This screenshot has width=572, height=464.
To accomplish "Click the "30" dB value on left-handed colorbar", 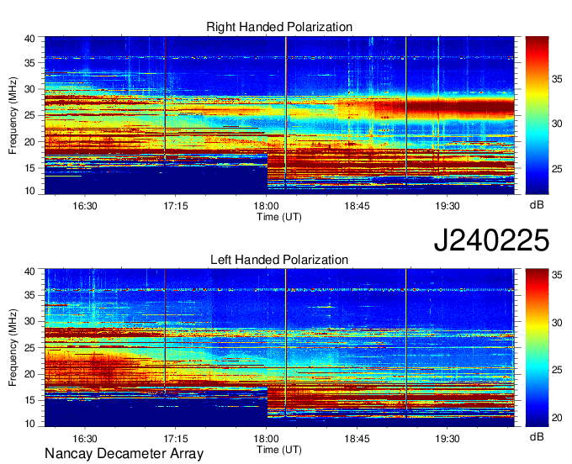I will click(x=557, y=323).
